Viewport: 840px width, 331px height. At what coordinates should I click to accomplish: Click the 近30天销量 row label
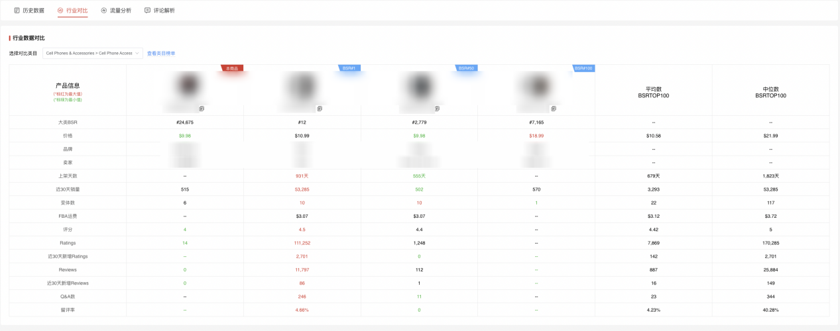coord(68,189)
